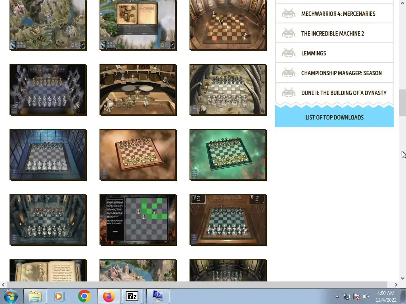This screenshot has height=304, width=406.
Task: Open File Explorer from the taskbar
Action: pyautogui.click(x=35, y=296)
